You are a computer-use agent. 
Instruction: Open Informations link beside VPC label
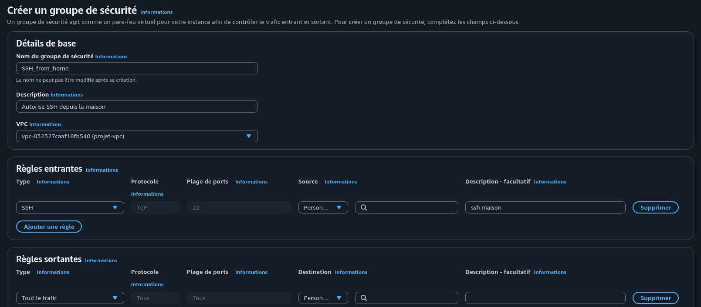[45, 124]
